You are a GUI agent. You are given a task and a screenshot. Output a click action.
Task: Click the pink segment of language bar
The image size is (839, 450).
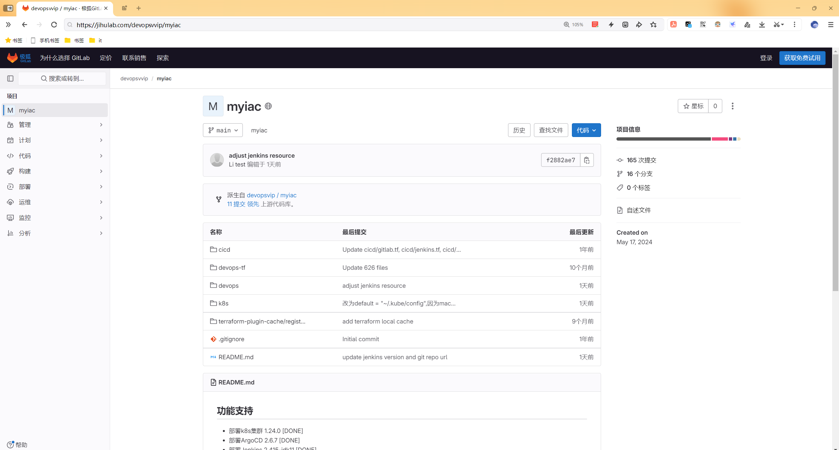point(720,139)
